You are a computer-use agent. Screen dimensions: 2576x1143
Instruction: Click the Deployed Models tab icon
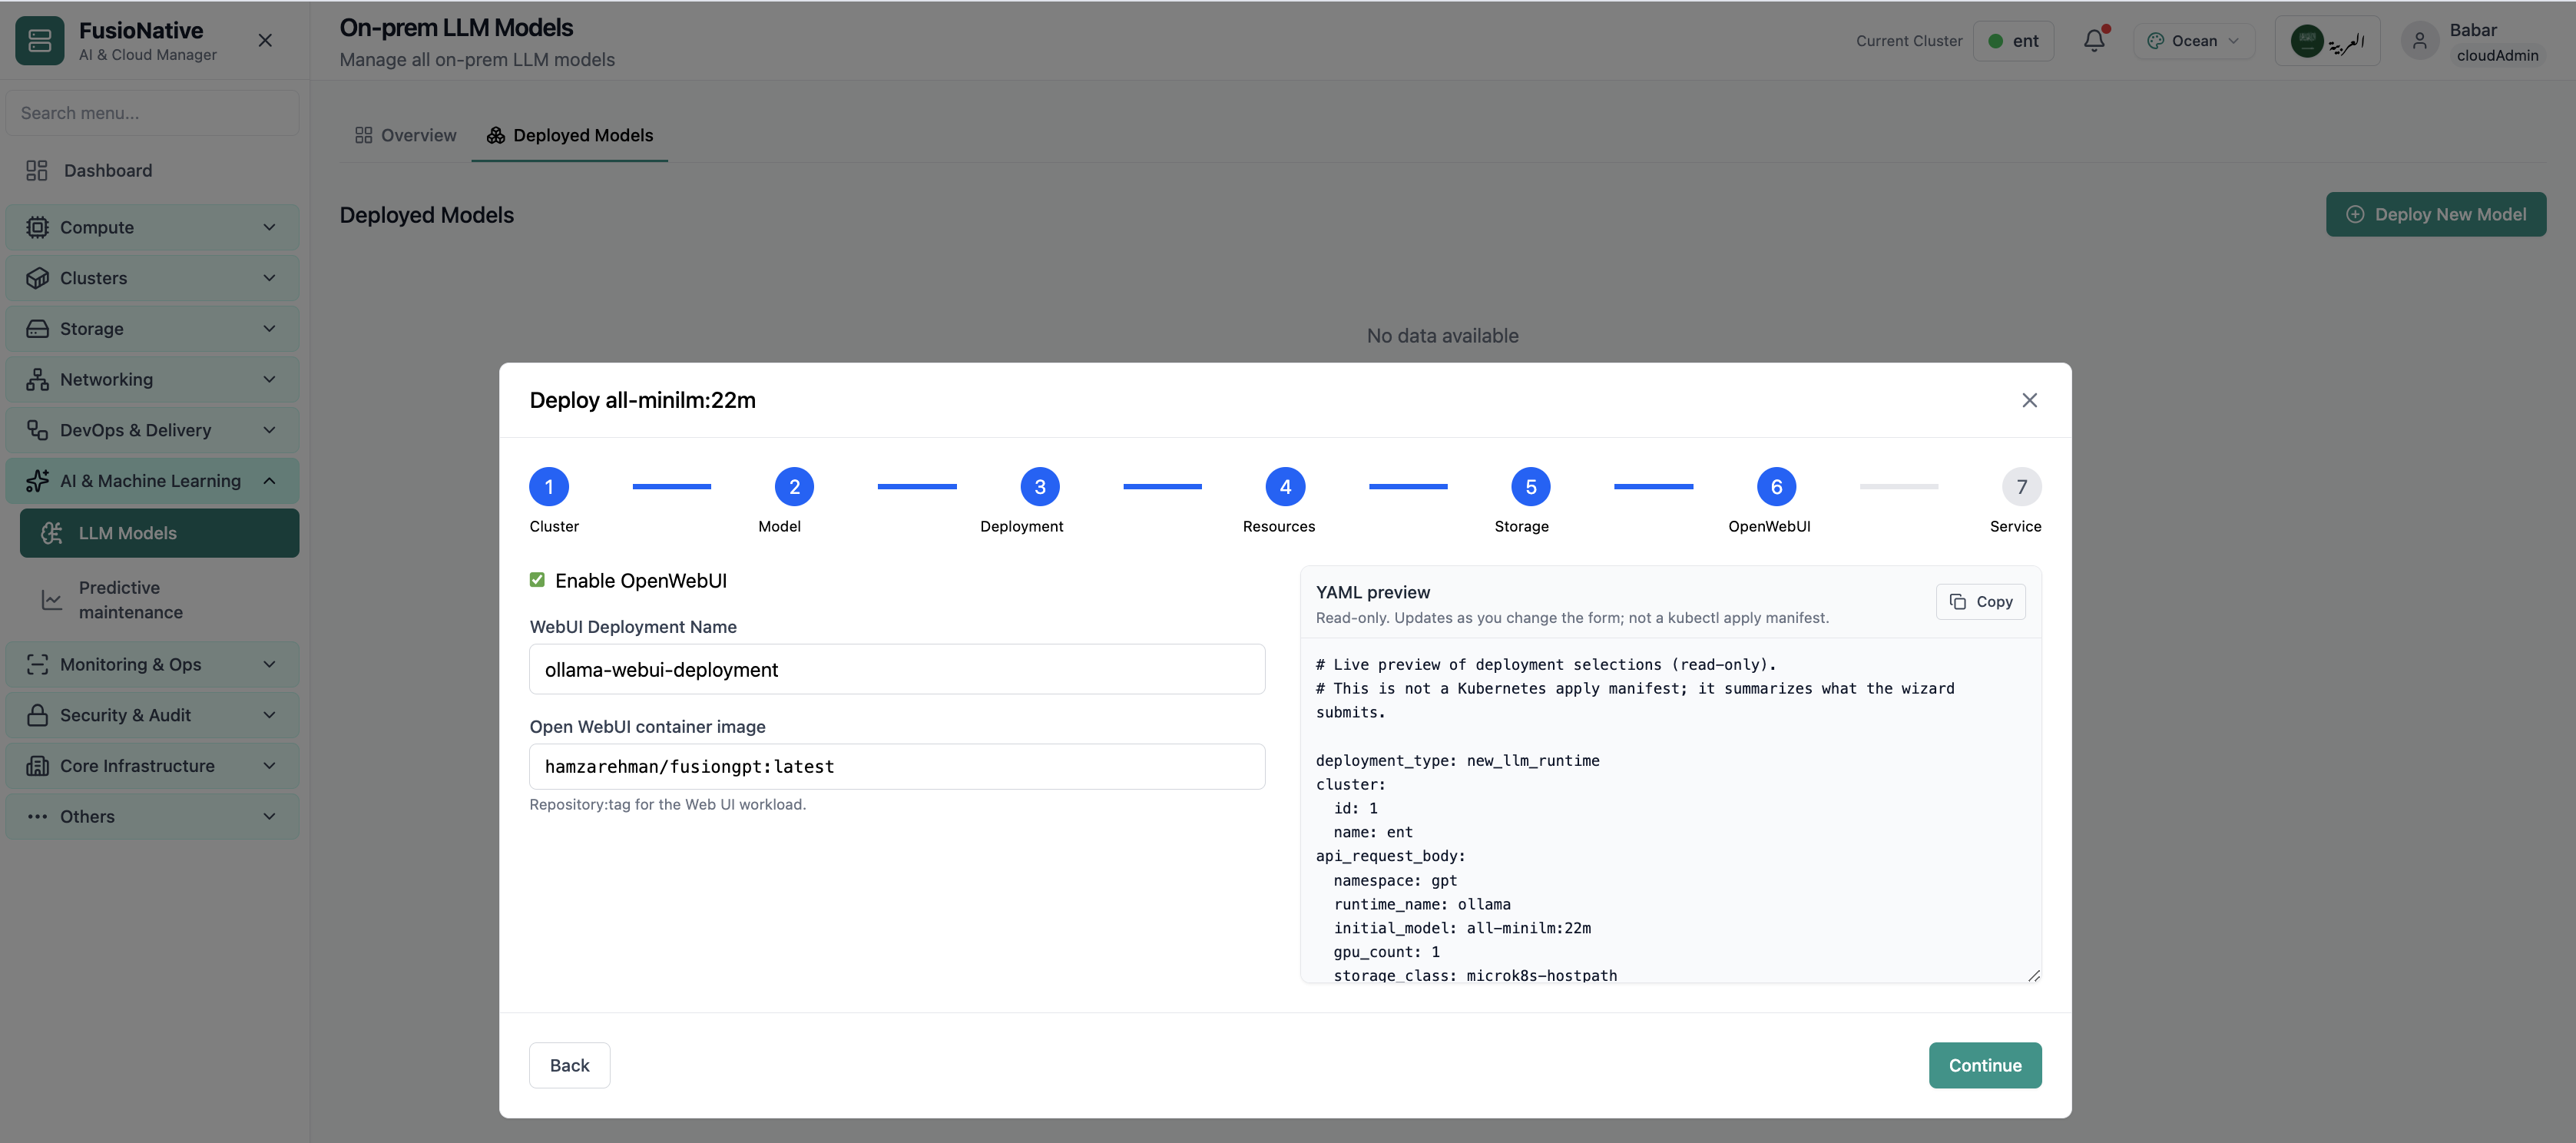point(496,135)
